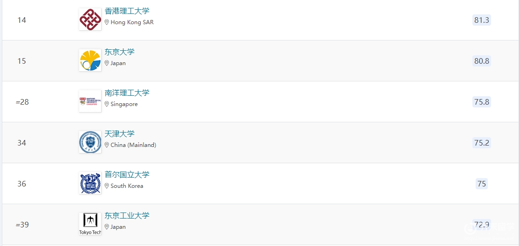Image resolution: width=519 pixels, height=246 pixels.
Task: Click the University of Tokyo ginkgo logo
Action: (x=90, y=60)
